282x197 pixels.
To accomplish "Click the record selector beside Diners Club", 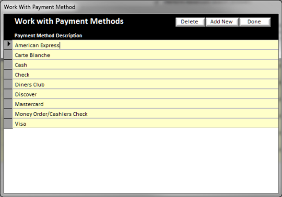I will coord(8,84).
